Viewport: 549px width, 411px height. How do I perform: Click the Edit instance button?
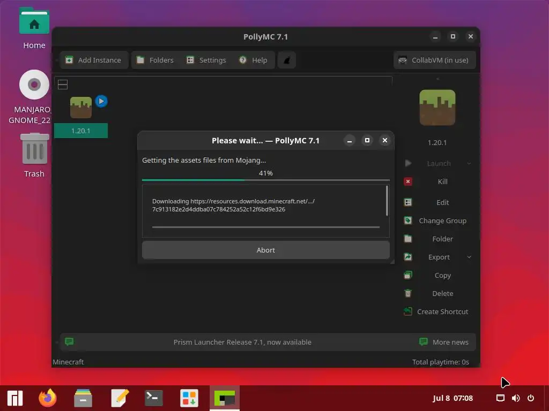[437, 202]
